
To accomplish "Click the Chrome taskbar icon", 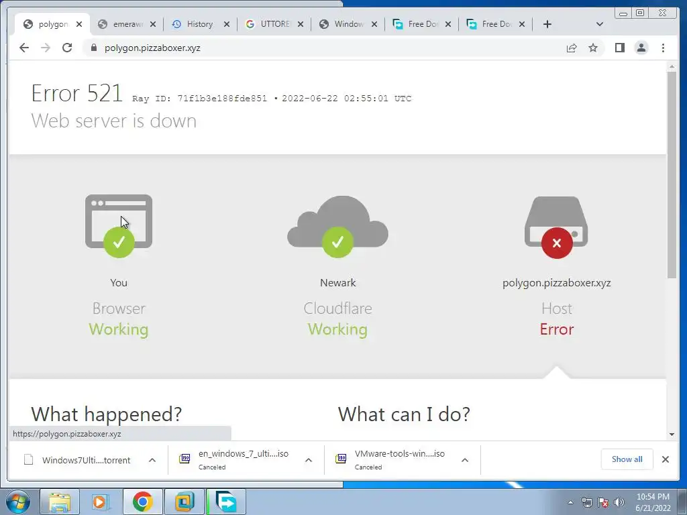I will tap(142, 502).
